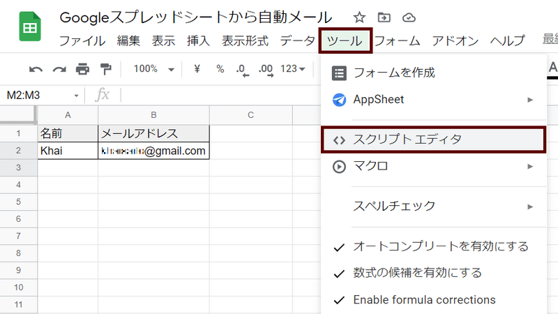The width and height of the screenshot is (558, 314).
Task: Open the name box dropdown arrow
Action: pos(76,96)
